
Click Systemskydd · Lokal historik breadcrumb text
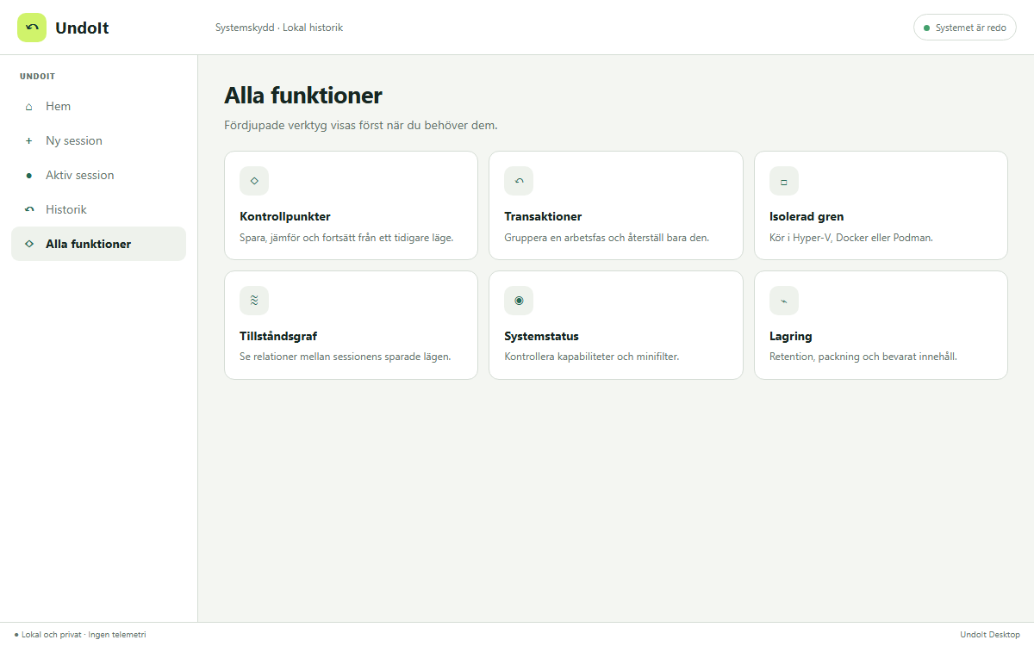pos(279,28)
